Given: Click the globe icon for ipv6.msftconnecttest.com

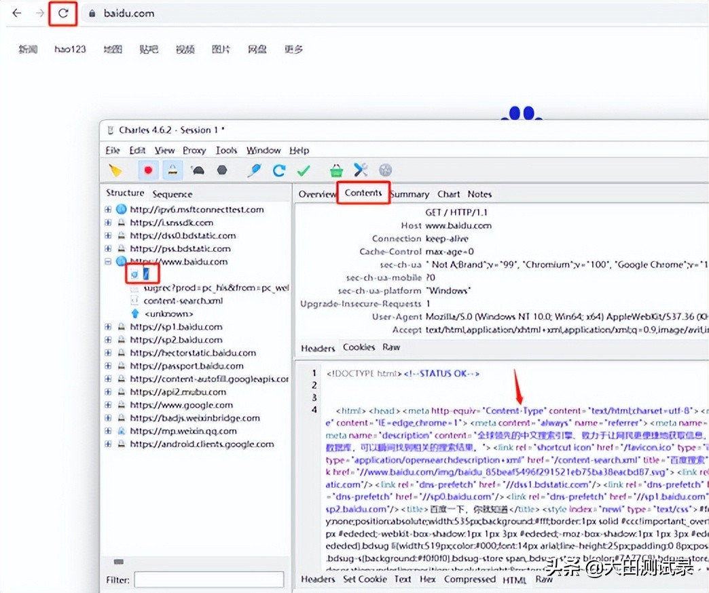Looking at the screenshot, I should pos(121,209).
